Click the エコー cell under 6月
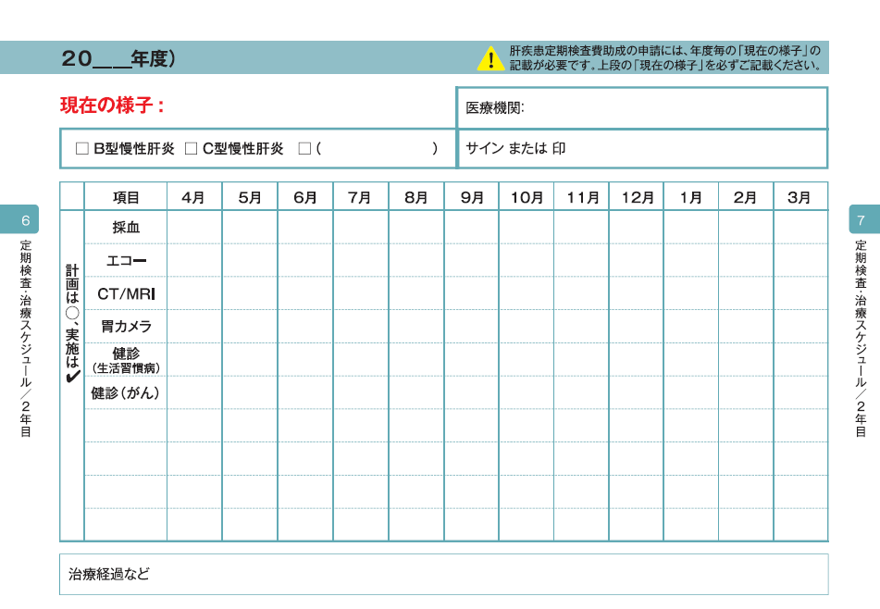Image resolution: width=880 pixels, height=609 pixels. coord(305,260)
